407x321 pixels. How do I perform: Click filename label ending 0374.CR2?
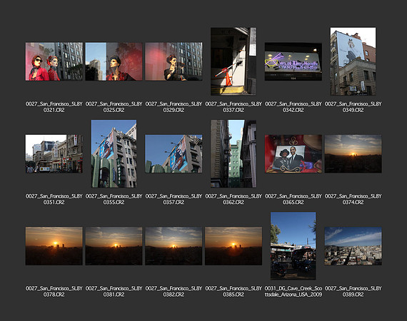353,199
